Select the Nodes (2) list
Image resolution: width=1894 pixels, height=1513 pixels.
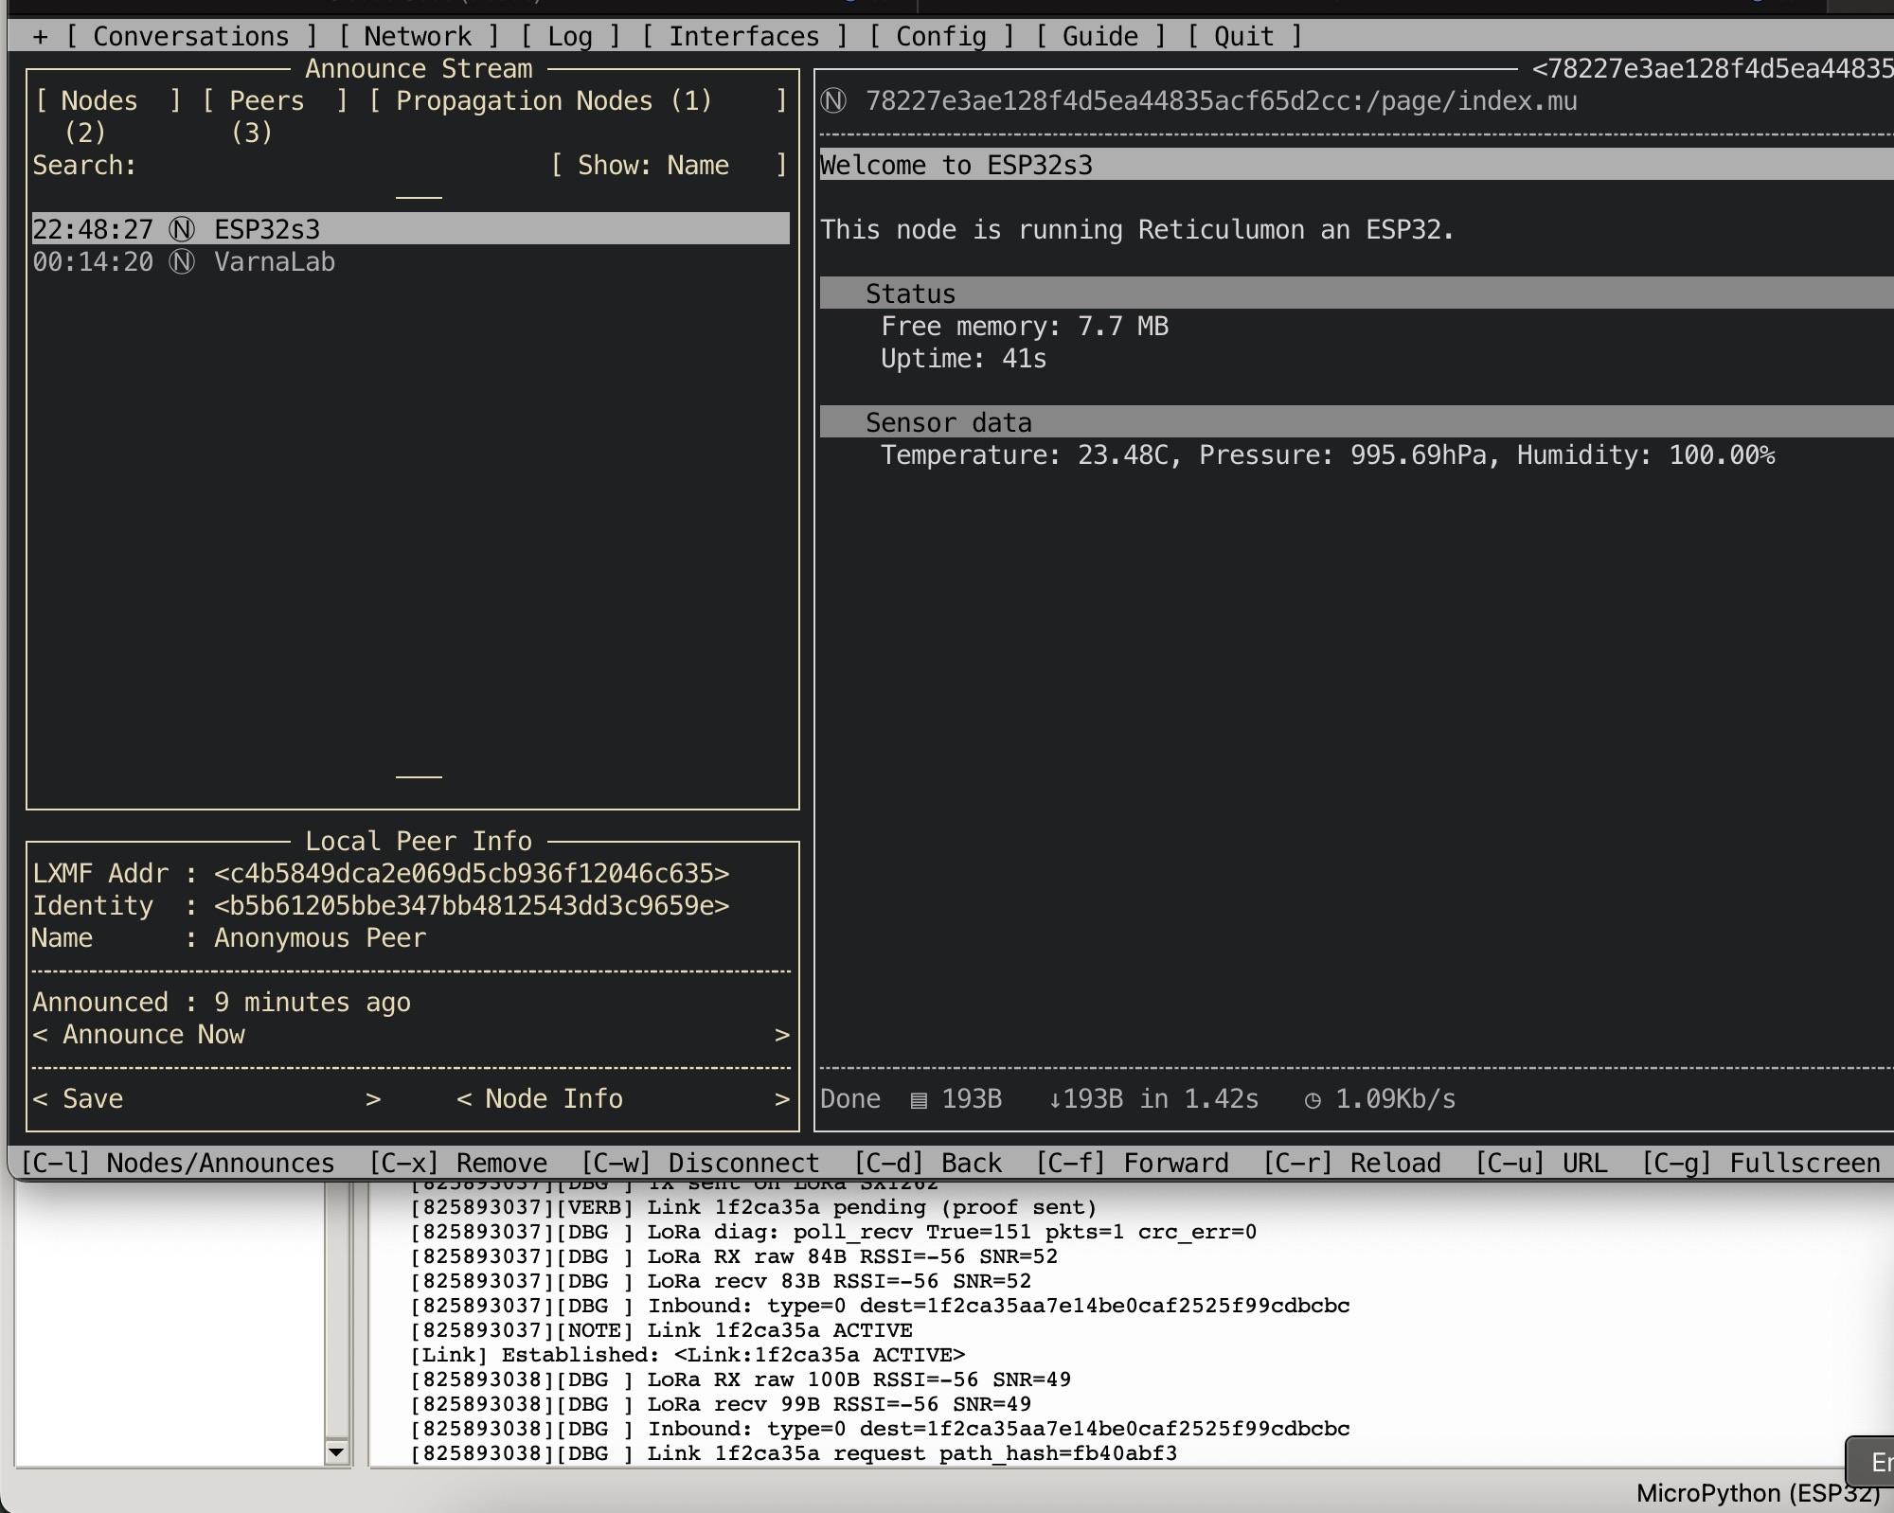[99, 101]
